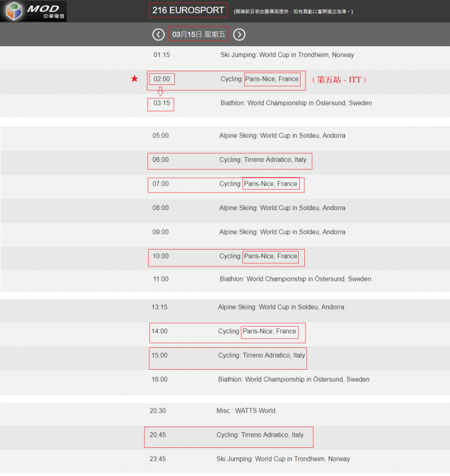Select the 15:00 Cycling Tirreno Adriatico program
Image resolution: width=450 pixels, height=476 pixels.
click(262, 355)
